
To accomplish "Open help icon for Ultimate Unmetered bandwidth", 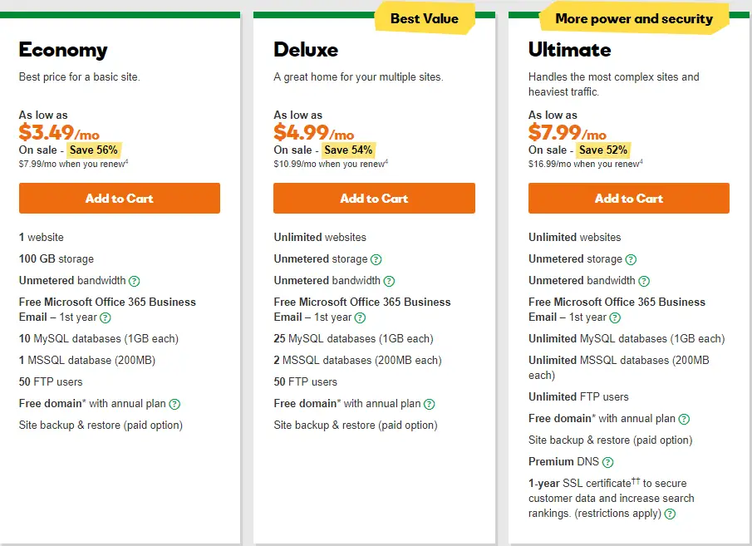I will click(644, 281).
